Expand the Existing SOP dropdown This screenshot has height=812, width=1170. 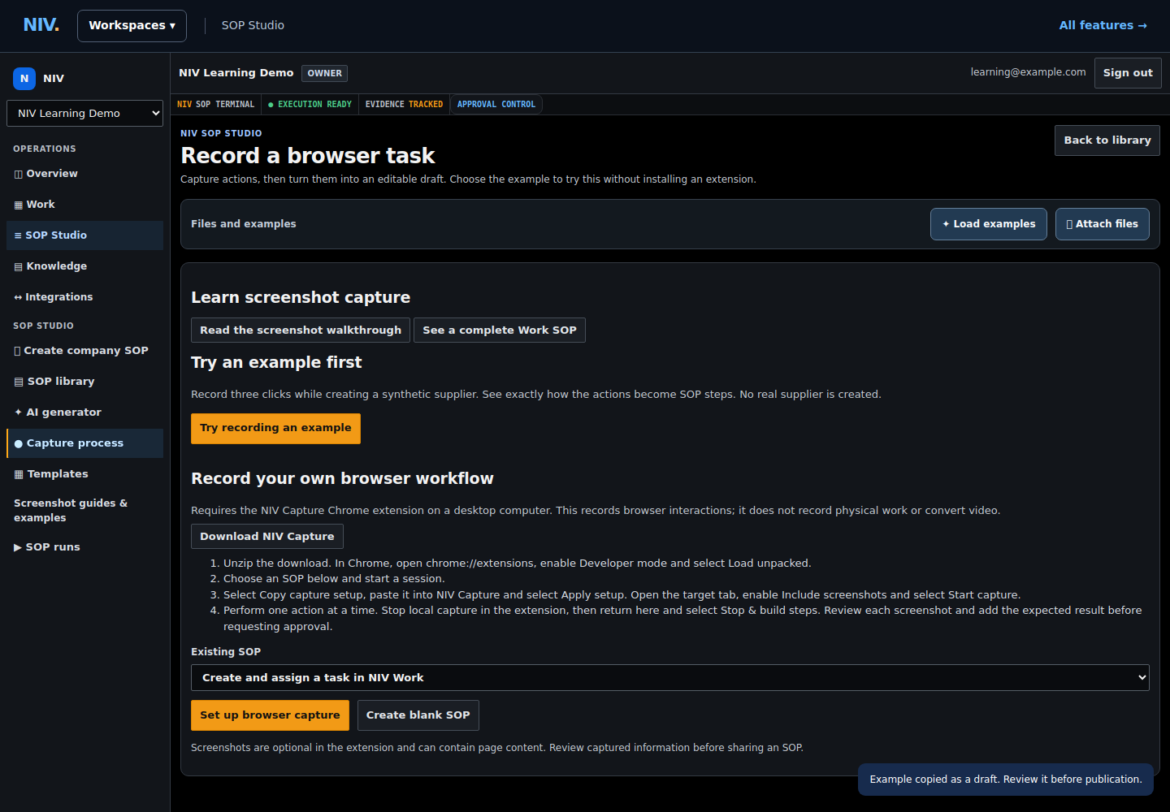pos(670,678)
